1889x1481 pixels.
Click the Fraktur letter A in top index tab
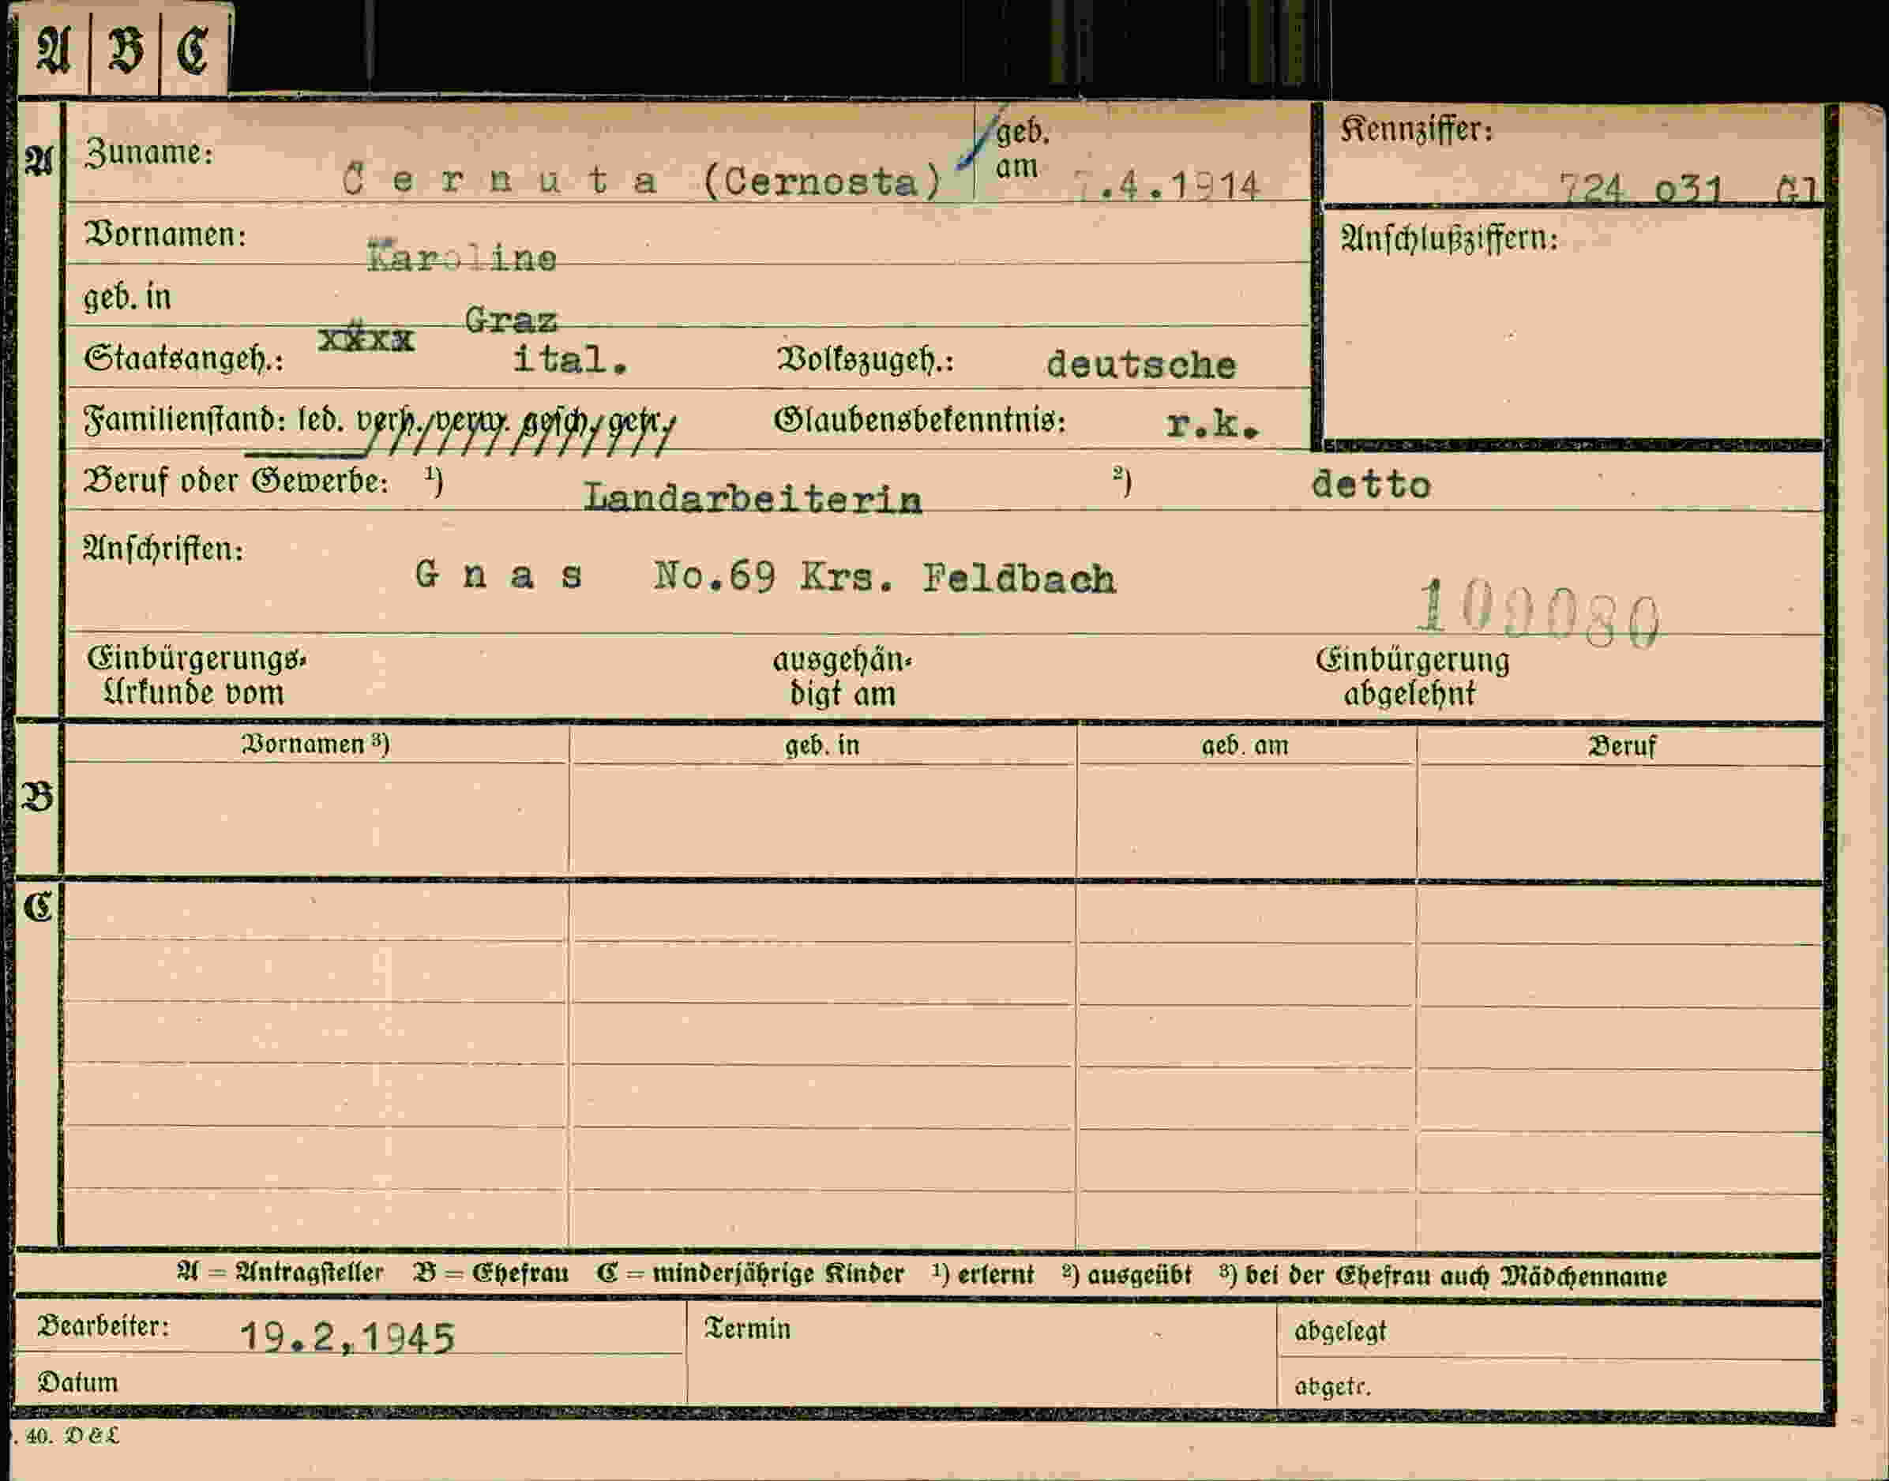[x=54, y=50]
